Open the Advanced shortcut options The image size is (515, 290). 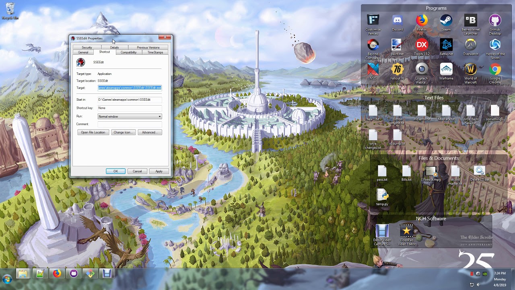click(x=150, y=132)
